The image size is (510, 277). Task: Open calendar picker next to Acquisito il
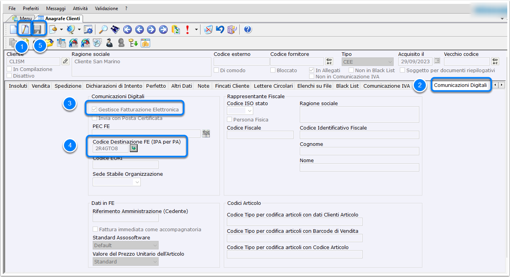[x=437, y=61]
